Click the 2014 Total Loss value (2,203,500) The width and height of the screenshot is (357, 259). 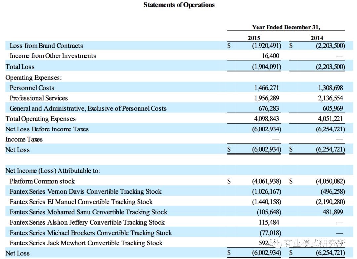pyautogui.click(x=330, y=67)
